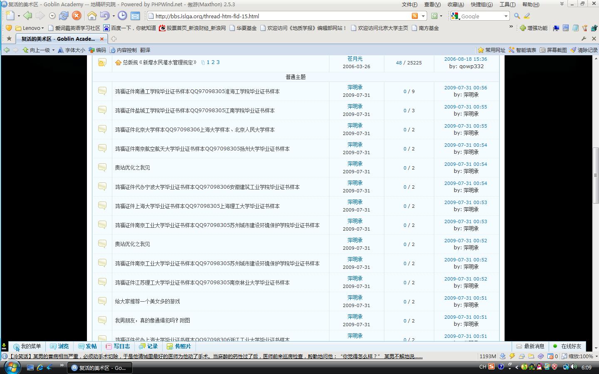
Task: Open the forward history dropdown circle
Action: coord(52,16)
